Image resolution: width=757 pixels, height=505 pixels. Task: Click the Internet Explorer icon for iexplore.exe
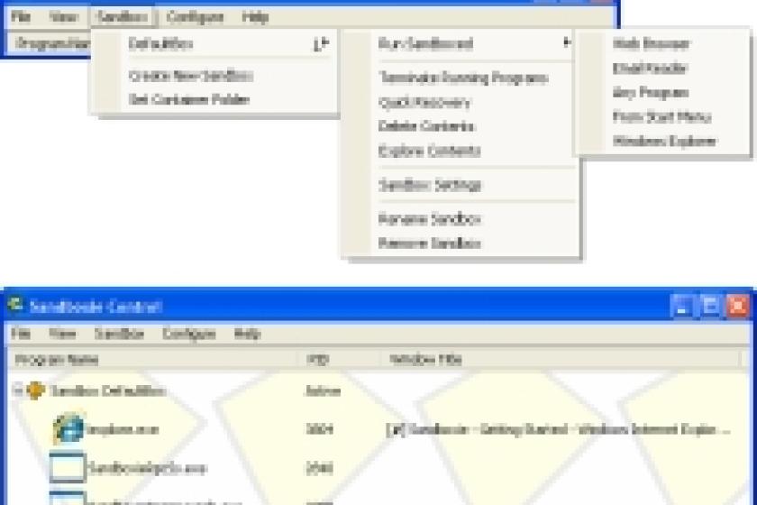(x=68, y=428)
